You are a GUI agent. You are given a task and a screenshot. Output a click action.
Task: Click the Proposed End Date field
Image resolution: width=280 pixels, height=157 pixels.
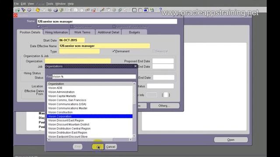click(163, 61)
